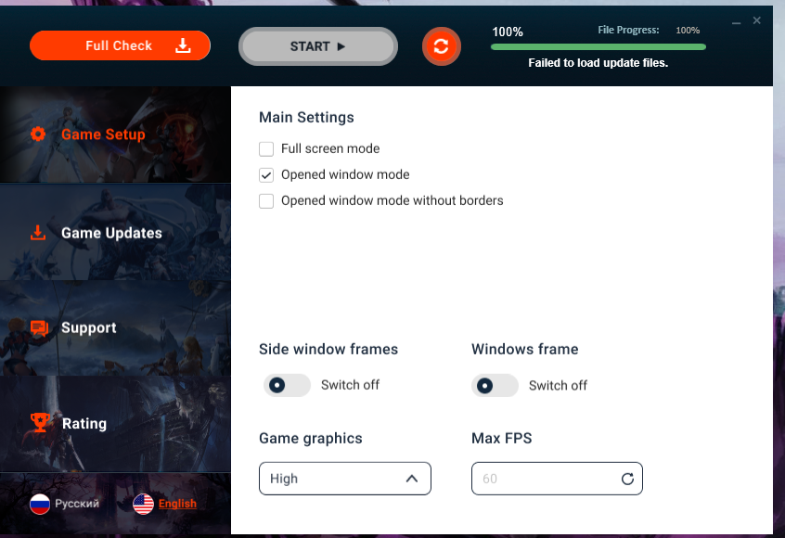
Task: Click the trophy icon beside Rating
Action: [40, 423]
